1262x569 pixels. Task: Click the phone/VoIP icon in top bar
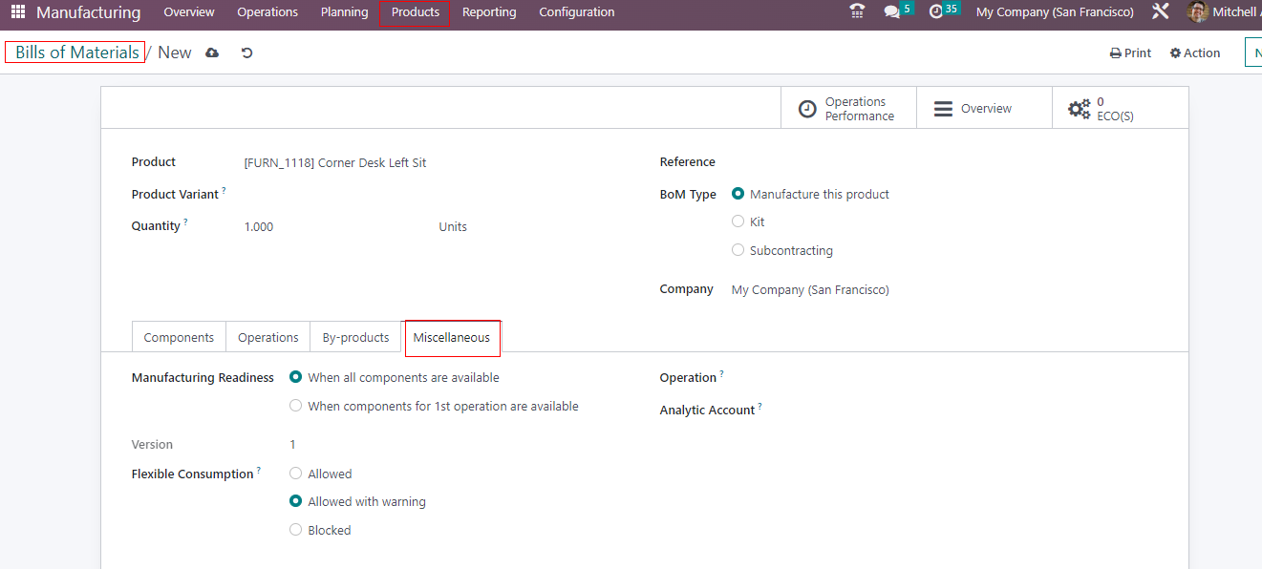coord(857,12)
